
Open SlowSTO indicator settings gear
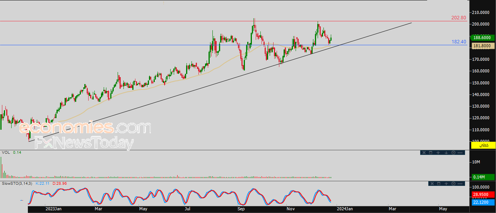point(453,184)
